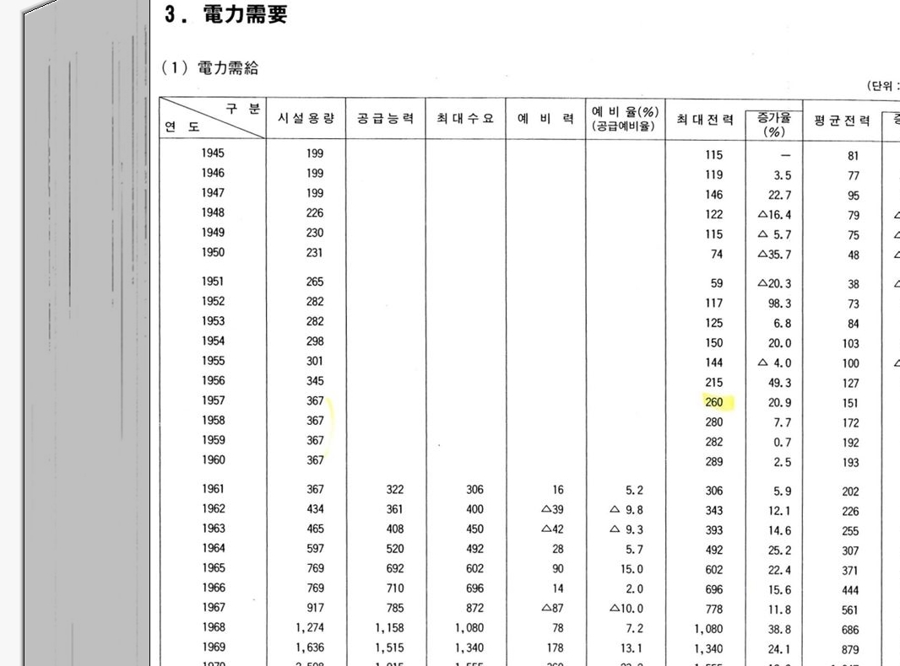Click the 최대수요 column header
Image resolution: width=900 pixels, height=666 pixels.
pyautogui.click(x=465, y=119)
